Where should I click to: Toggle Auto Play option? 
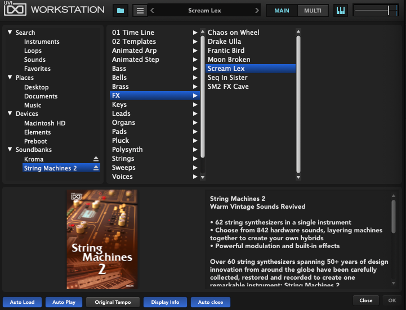pos(64,302)
